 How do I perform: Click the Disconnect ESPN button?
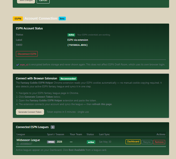tap(27, 54)
